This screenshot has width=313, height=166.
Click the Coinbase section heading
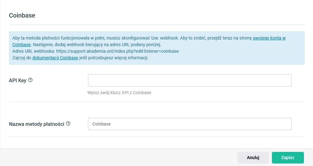click(22, 15)
